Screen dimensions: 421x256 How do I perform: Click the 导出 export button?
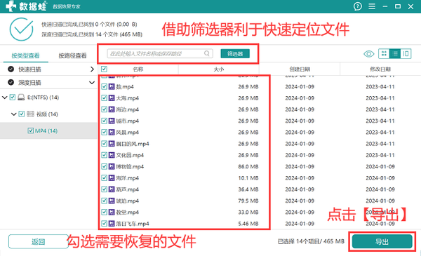[382, 241]
